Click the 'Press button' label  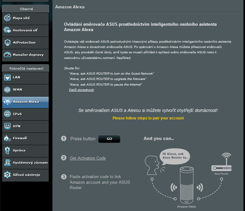click(83, 139)
